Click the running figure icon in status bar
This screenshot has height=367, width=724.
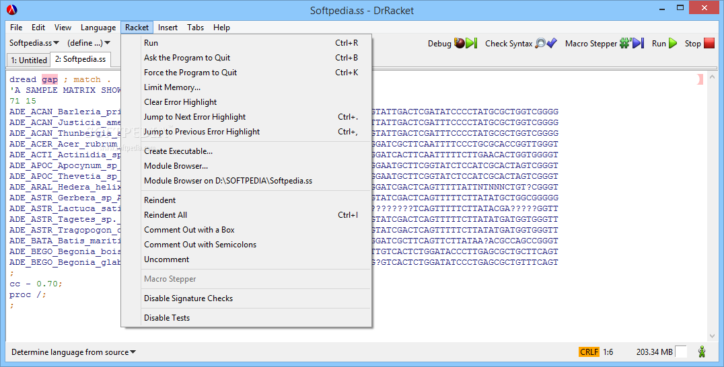[x=702, y=352]
